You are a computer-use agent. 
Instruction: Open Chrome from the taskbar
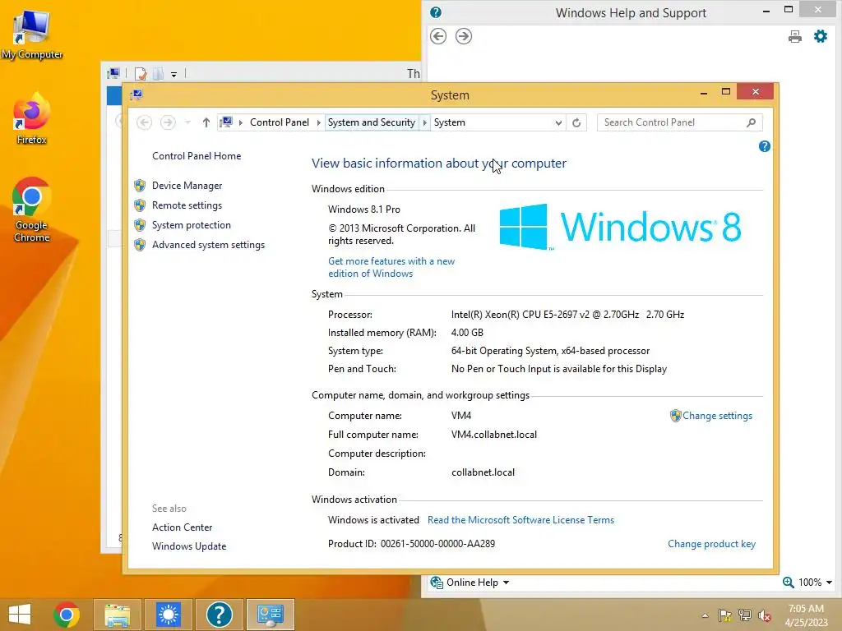67,615
